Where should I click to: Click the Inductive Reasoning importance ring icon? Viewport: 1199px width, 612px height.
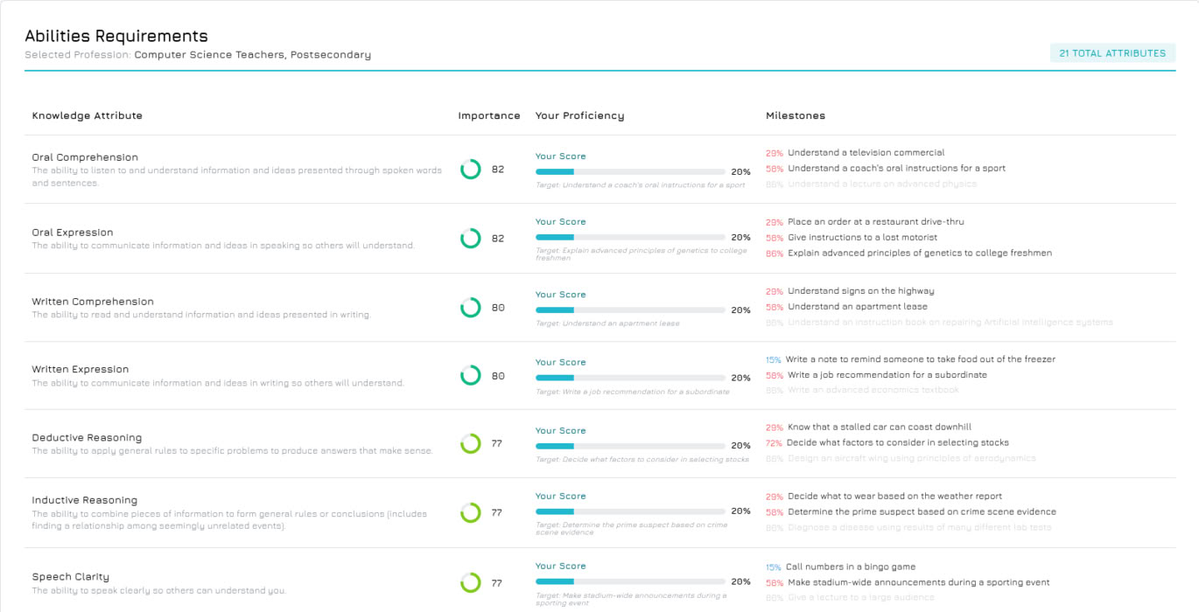coord(471,512)
